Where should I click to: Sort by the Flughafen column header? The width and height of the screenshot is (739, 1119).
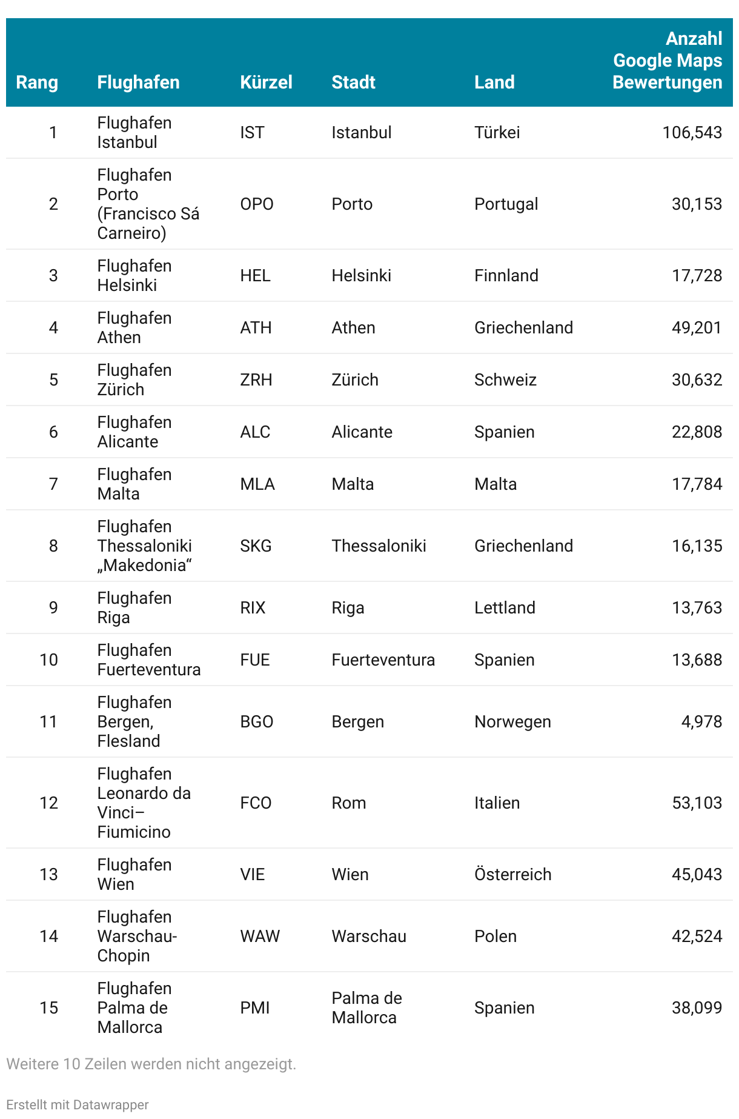pos(138,82)
